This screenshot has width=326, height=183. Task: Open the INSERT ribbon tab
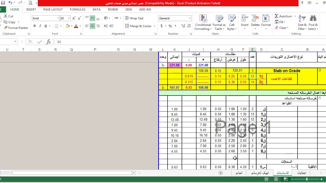pos(31,9)
